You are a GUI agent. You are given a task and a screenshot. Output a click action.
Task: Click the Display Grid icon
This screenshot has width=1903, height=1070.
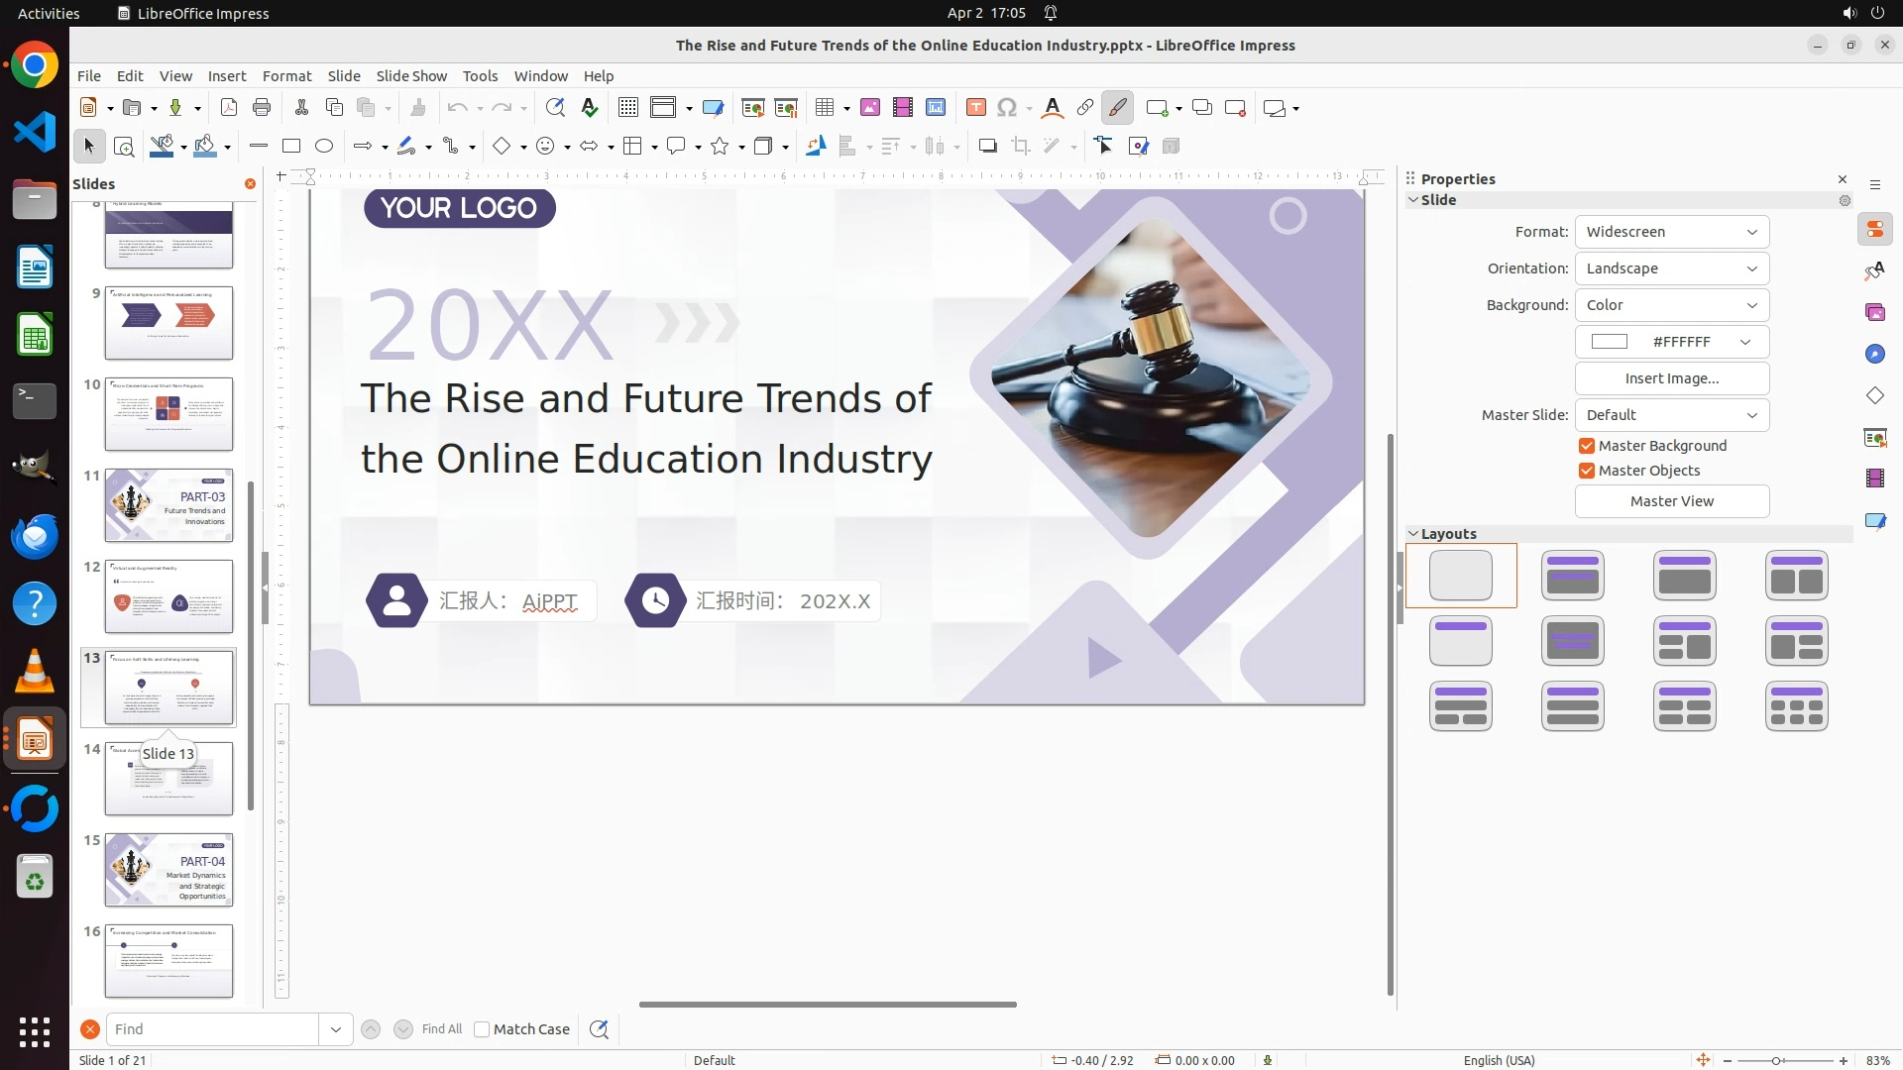point(628,108)
